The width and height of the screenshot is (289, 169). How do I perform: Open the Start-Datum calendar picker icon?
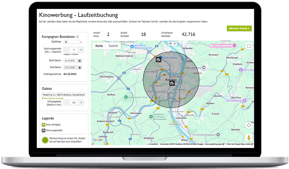(x=79, y=61)
